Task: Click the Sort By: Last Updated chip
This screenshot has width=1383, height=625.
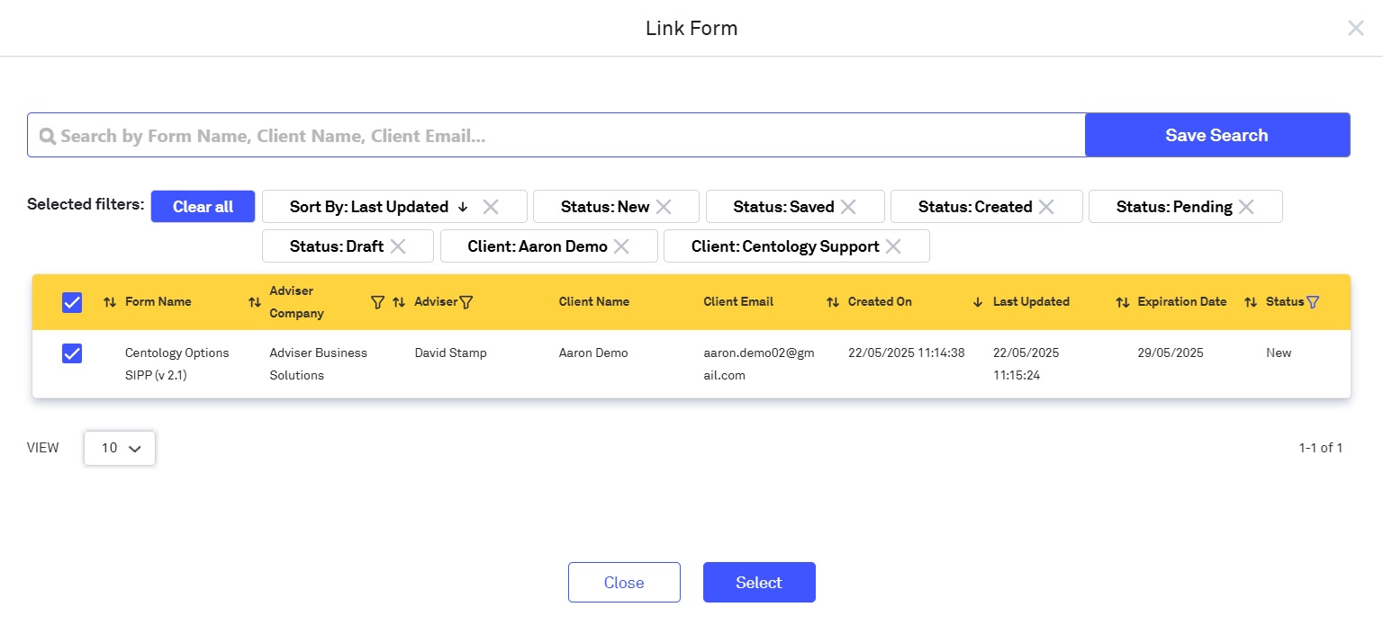Action: click(378, 207)
